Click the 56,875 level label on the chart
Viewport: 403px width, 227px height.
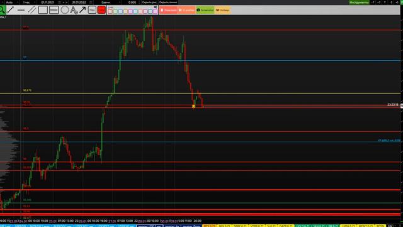point(27,90)
